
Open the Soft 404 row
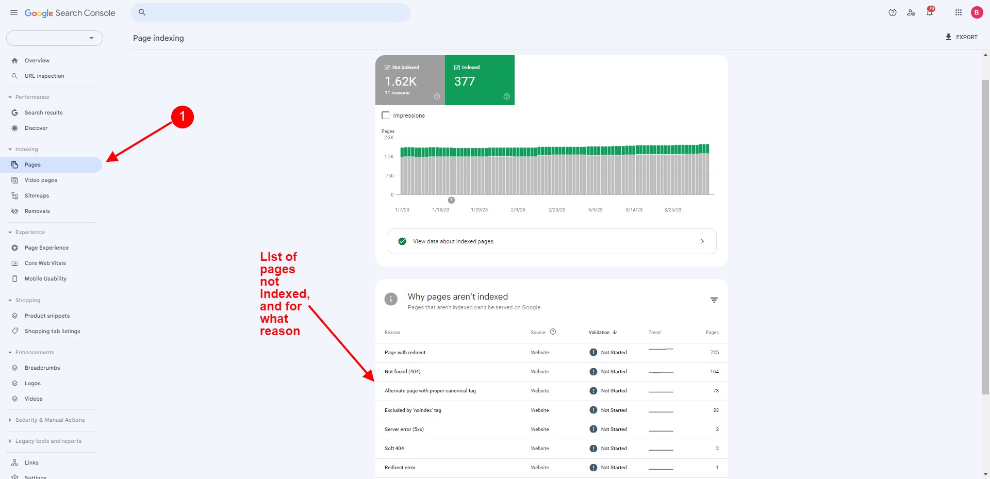click(552, 449)
